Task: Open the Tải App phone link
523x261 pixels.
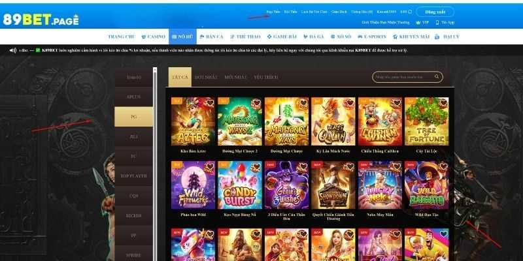Action: point(445,22)
